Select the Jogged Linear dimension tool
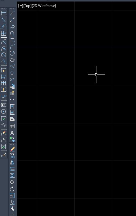 coord(4,125)
